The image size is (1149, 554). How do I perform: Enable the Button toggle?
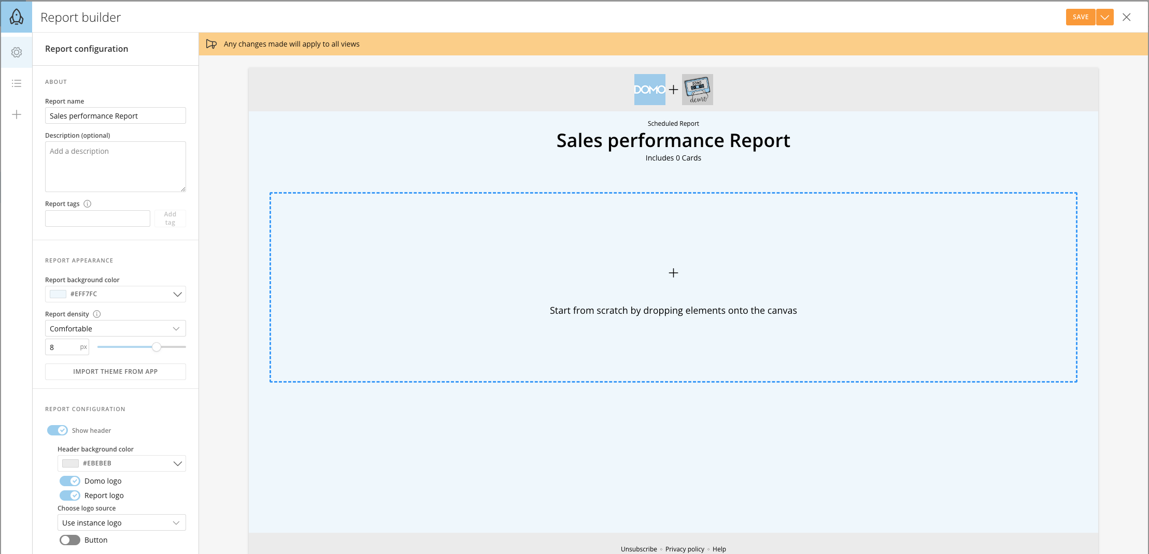[x=69, y=540]
